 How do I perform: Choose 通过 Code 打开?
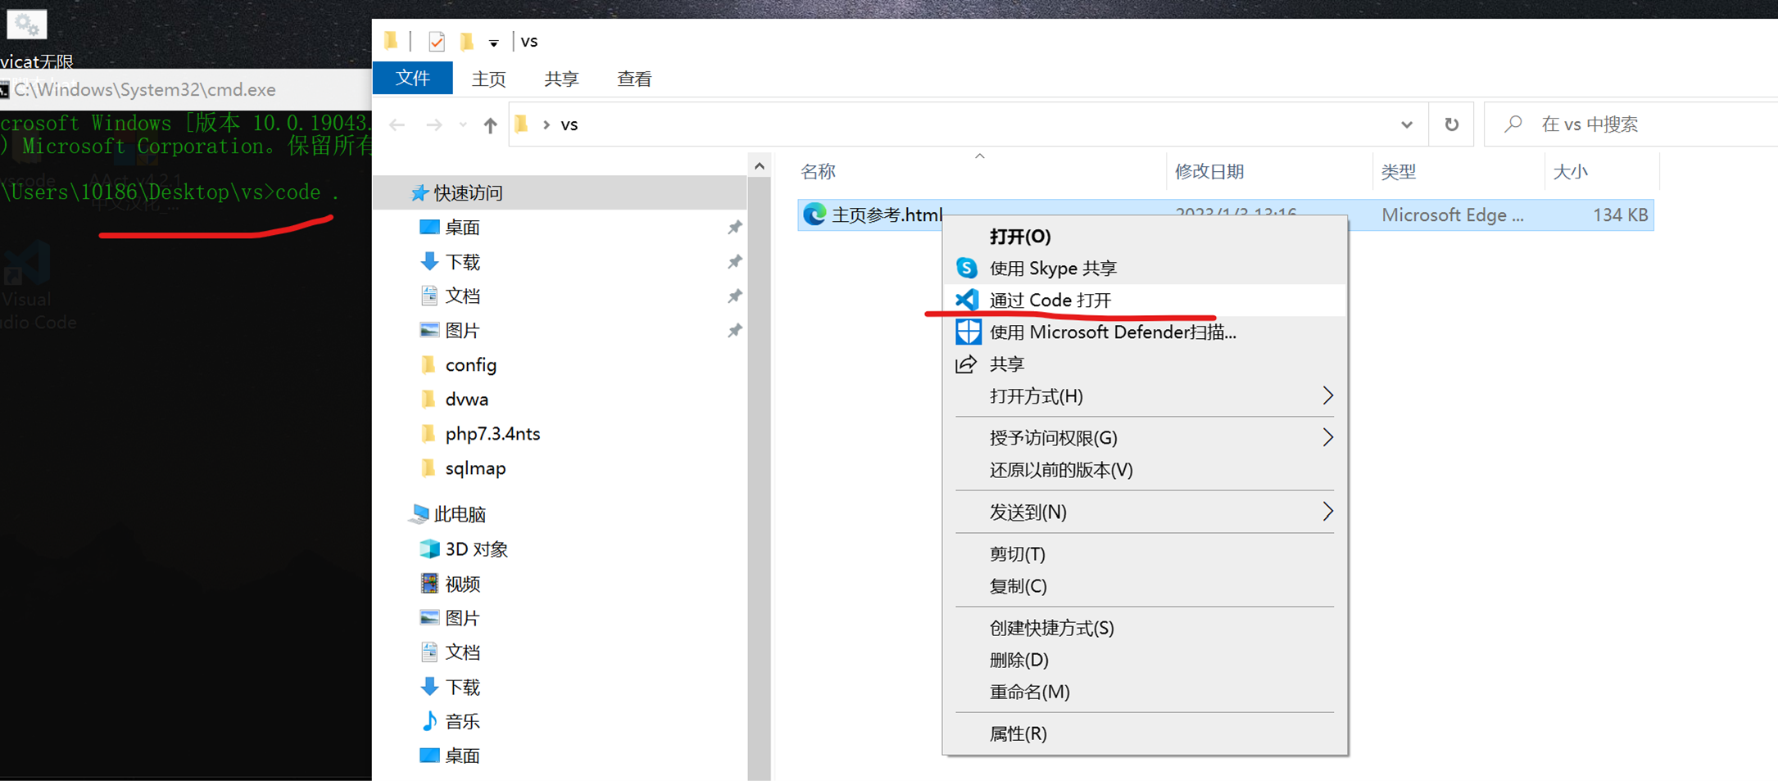coord(1145,300)
